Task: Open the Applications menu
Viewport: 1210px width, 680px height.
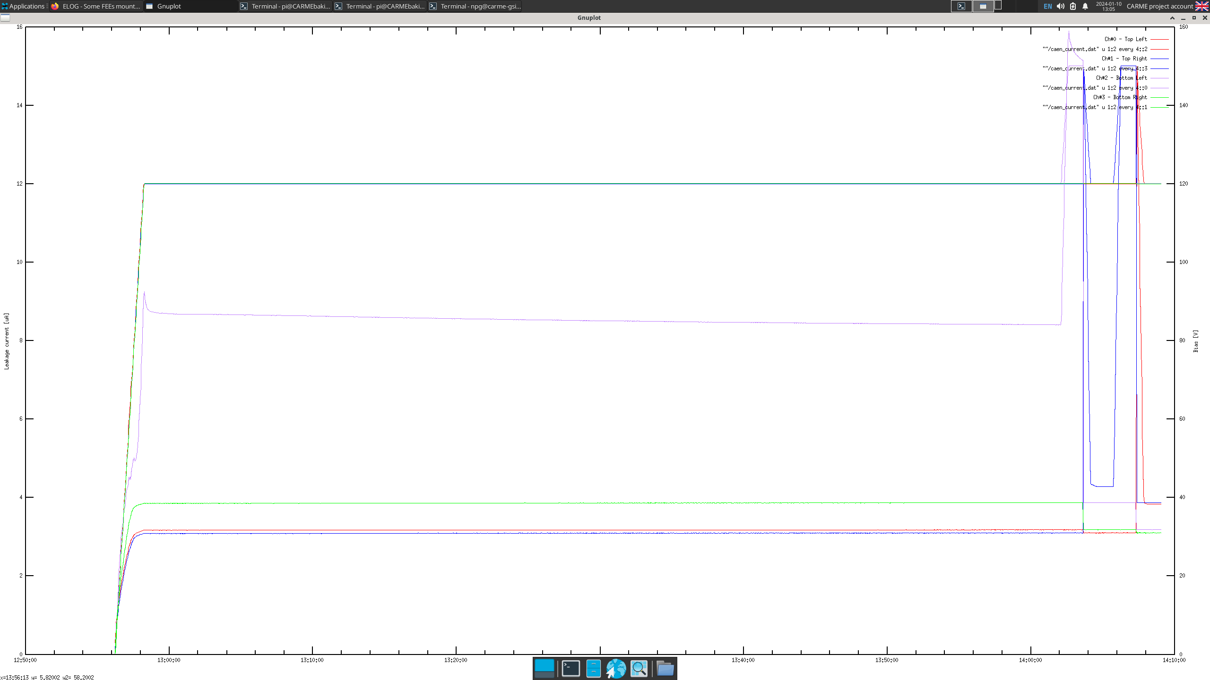Action: tap(24, 6)
